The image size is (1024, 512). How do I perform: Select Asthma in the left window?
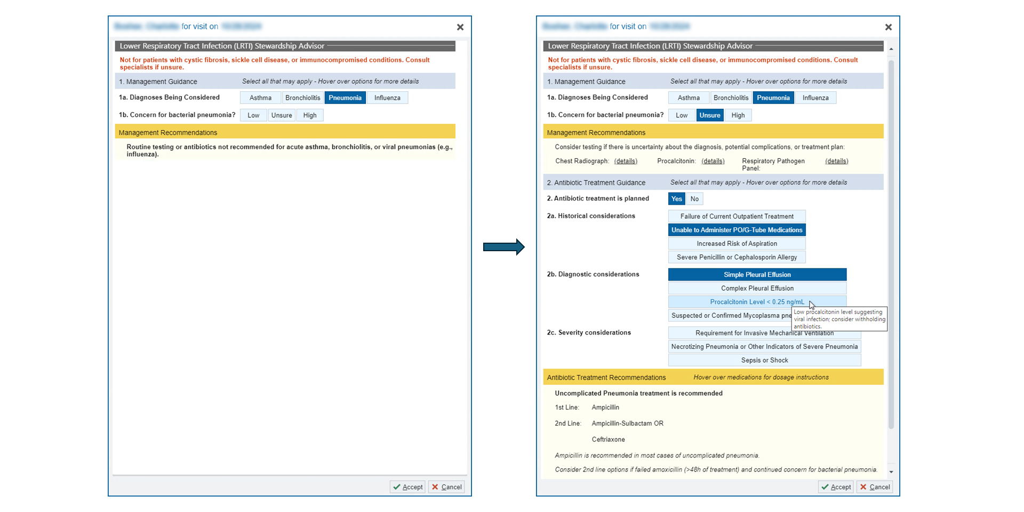tap(260, 98)
